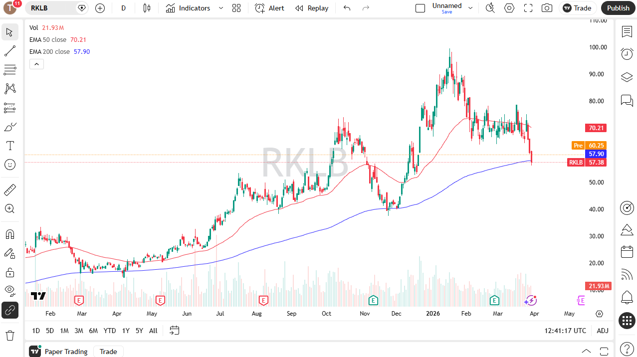The height and width of the screenshot is (357, 637).
Task: Open the Fibonacci retracement tools
Action: (x=9, y=70)
